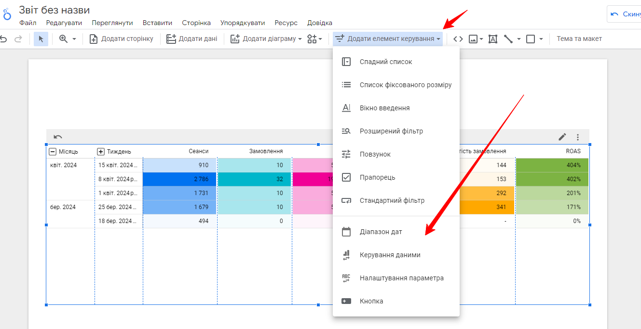Click the Сеанси cell 1 679
This screenshot has width=641, height=329.
coord(179,207)
